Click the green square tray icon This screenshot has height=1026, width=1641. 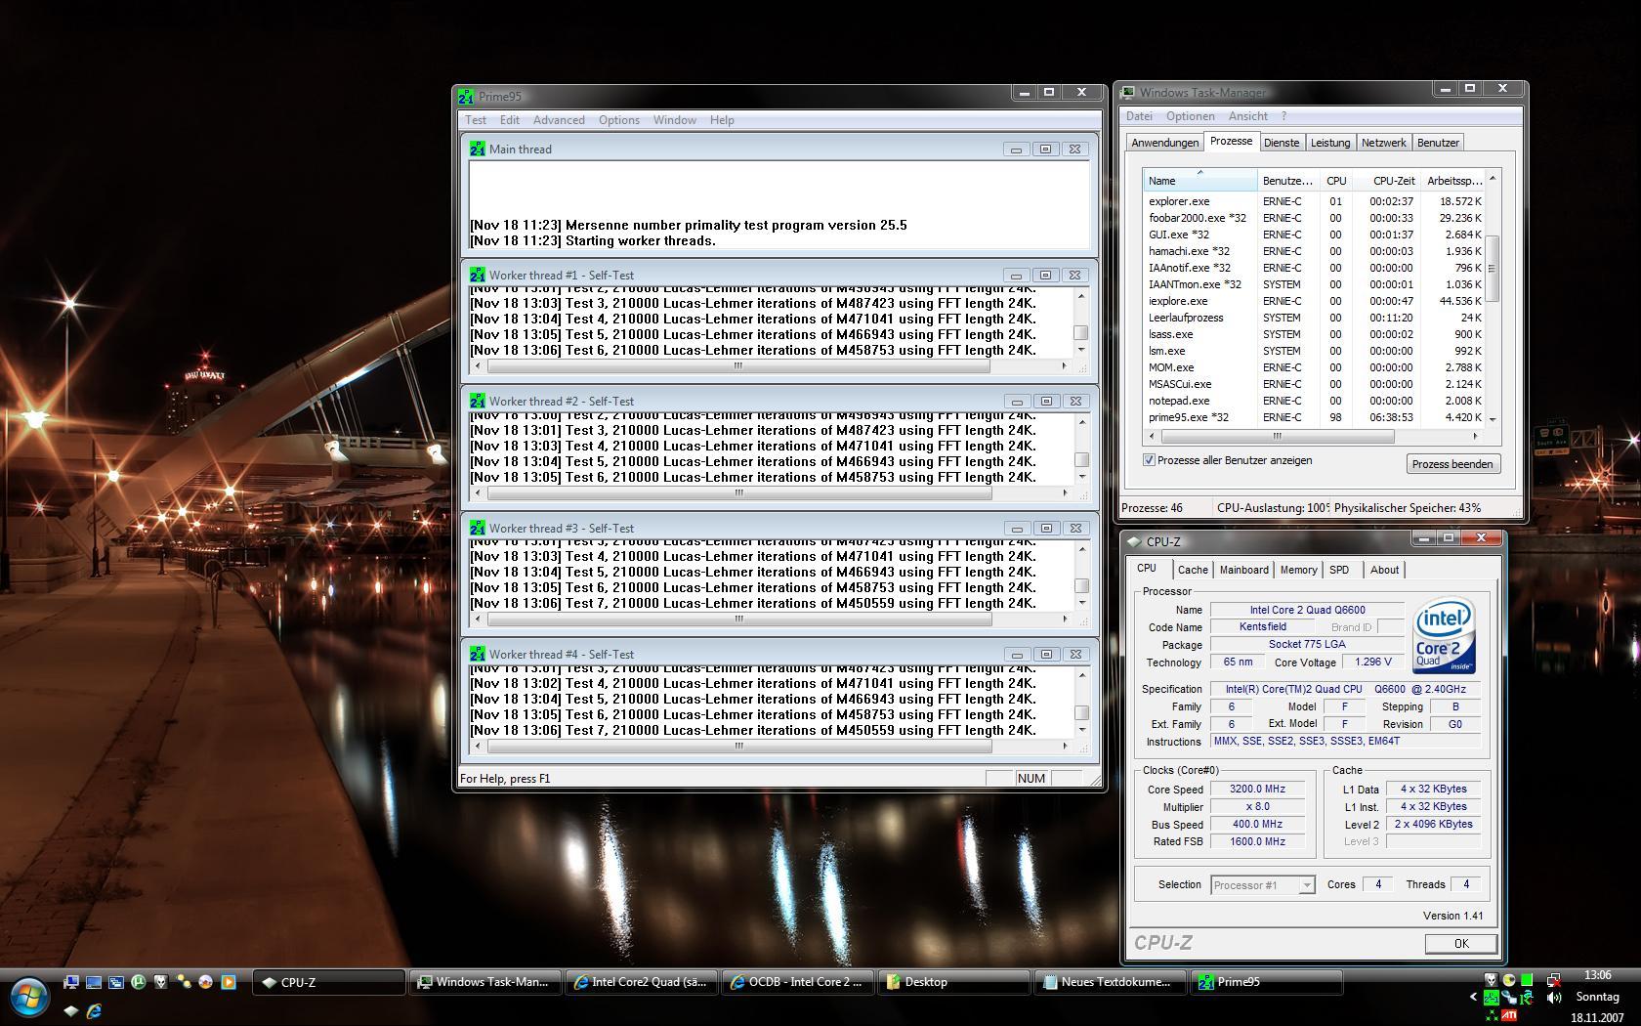pos(1527,980)
